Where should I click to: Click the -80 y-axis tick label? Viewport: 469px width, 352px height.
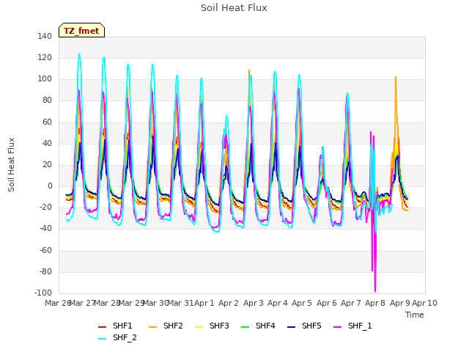pyautogui.click(x=45, y=271)
